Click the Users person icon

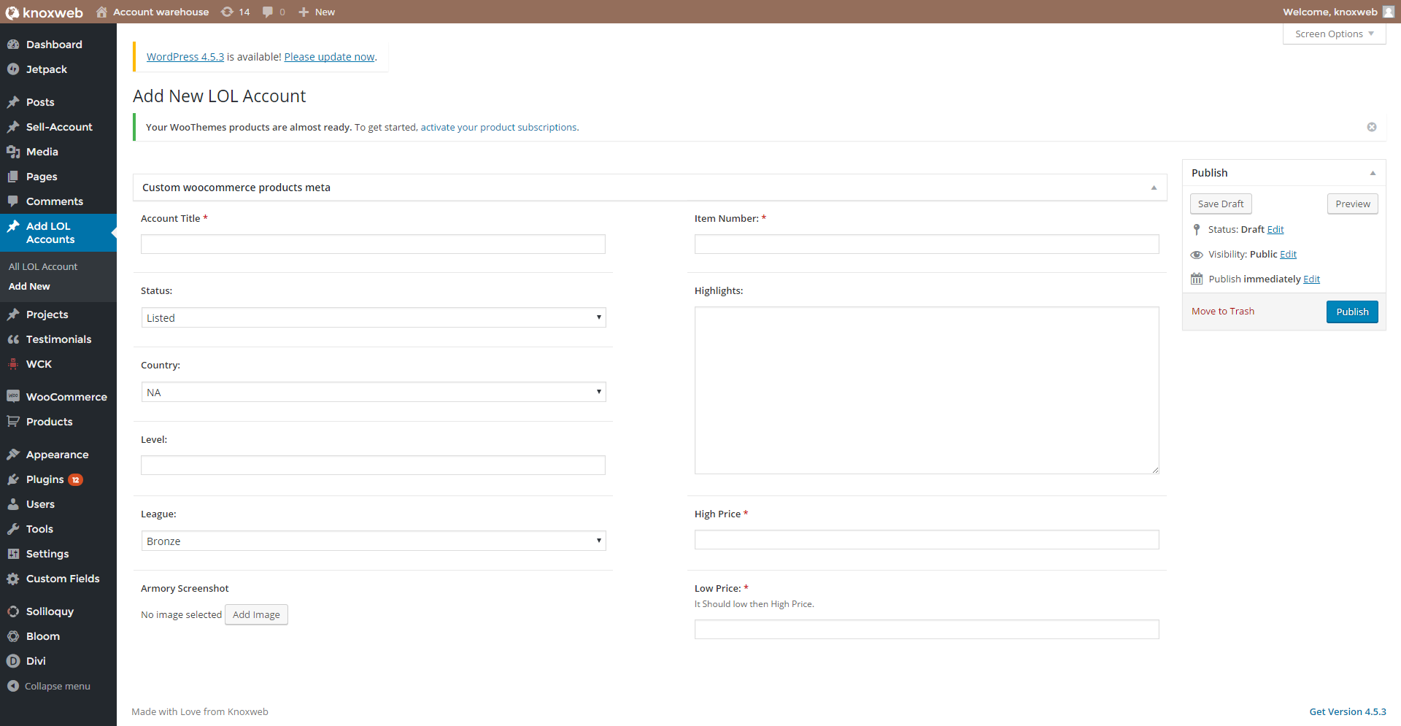13,504
